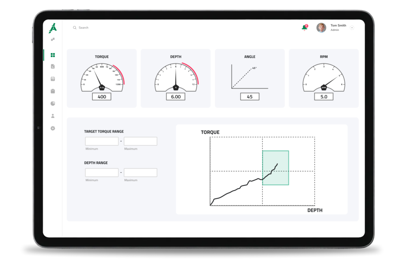Open the settings gear sidebar icon
Viewport: 404px width, 262px height.
(x=53, y=128)
